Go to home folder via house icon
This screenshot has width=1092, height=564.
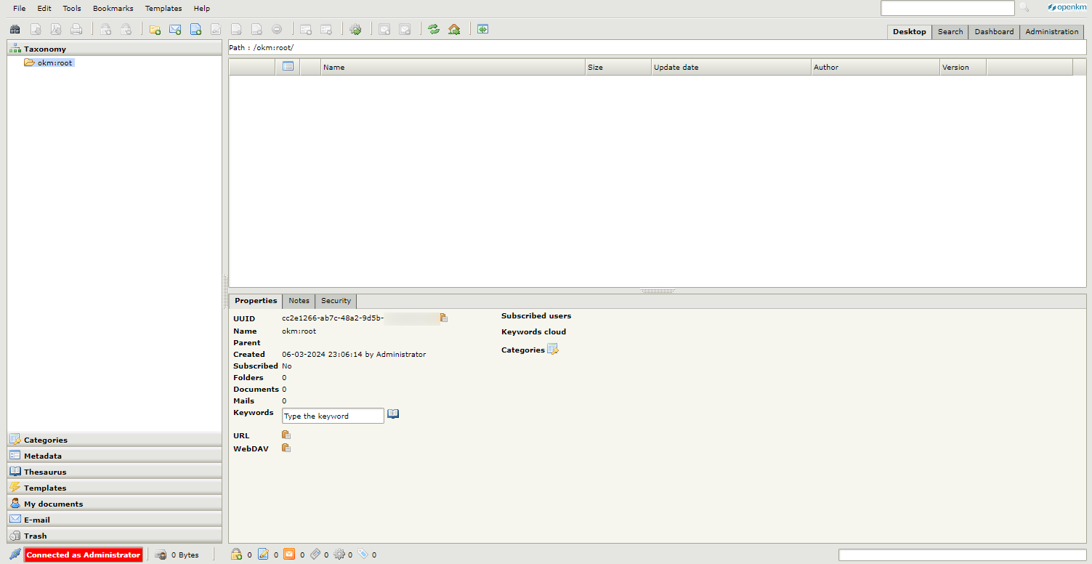coord(454,30)
